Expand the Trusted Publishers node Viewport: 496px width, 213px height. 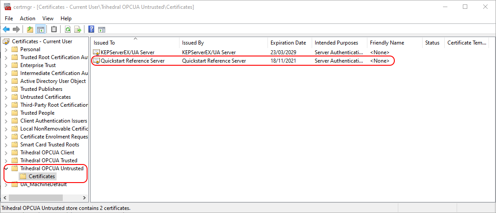pyautogui.click(x=6, y=89)
